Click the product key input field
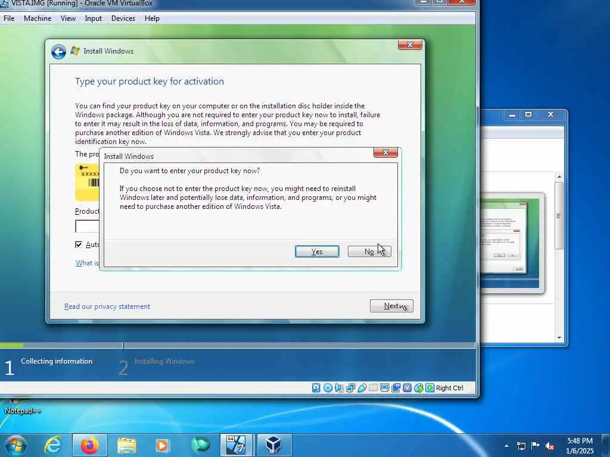Viewport: 610px width, 457px height. [87, 226]
